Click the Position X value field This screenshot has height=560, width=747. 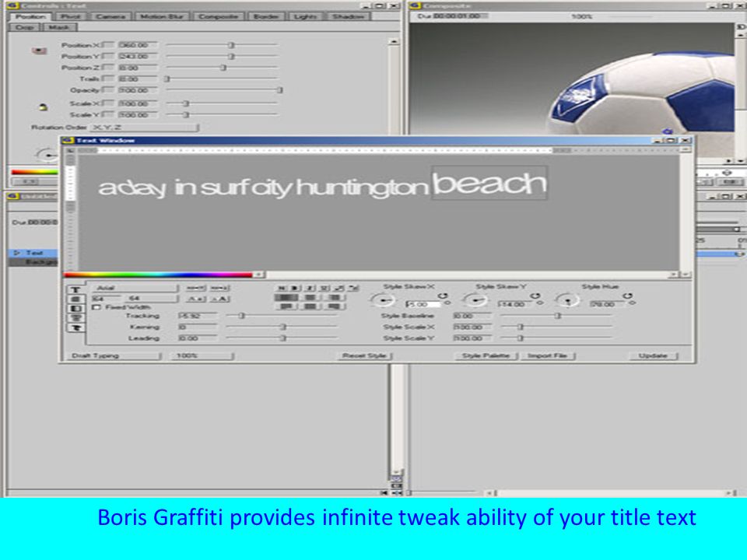click(137, 45)
